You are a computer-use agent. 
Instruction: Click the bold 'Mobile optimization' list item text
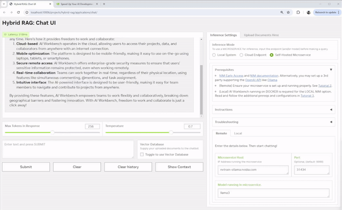pyautogui.click(x=33, y=54)
